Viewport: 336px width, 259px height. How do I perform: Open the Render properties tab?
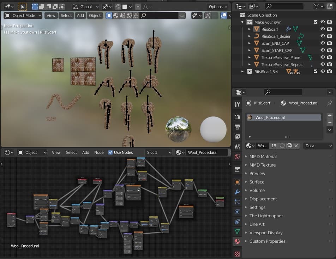pos(237,117)
